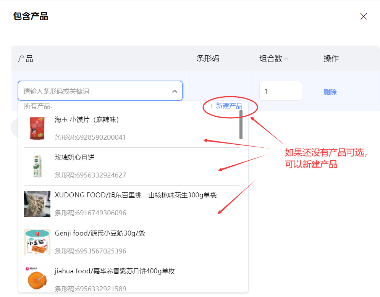Click the 组合数 help tooltip icon
380x297 pixels.
pos(286,59)
